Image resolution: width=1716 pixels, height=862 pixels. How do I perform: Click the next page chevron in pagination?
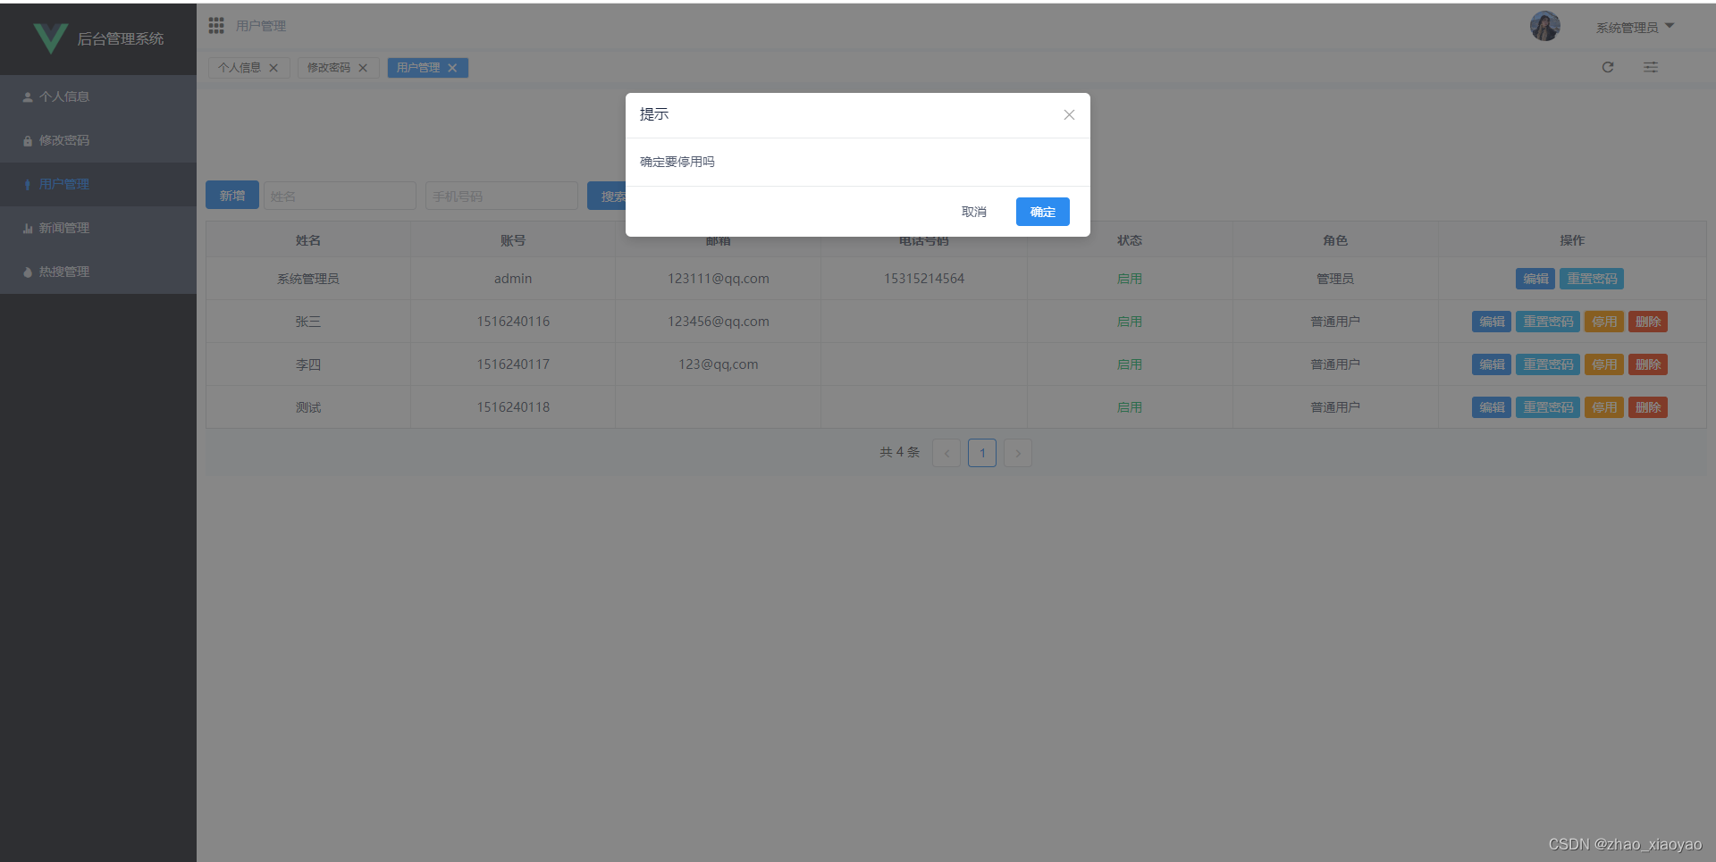pos(1017,453)
